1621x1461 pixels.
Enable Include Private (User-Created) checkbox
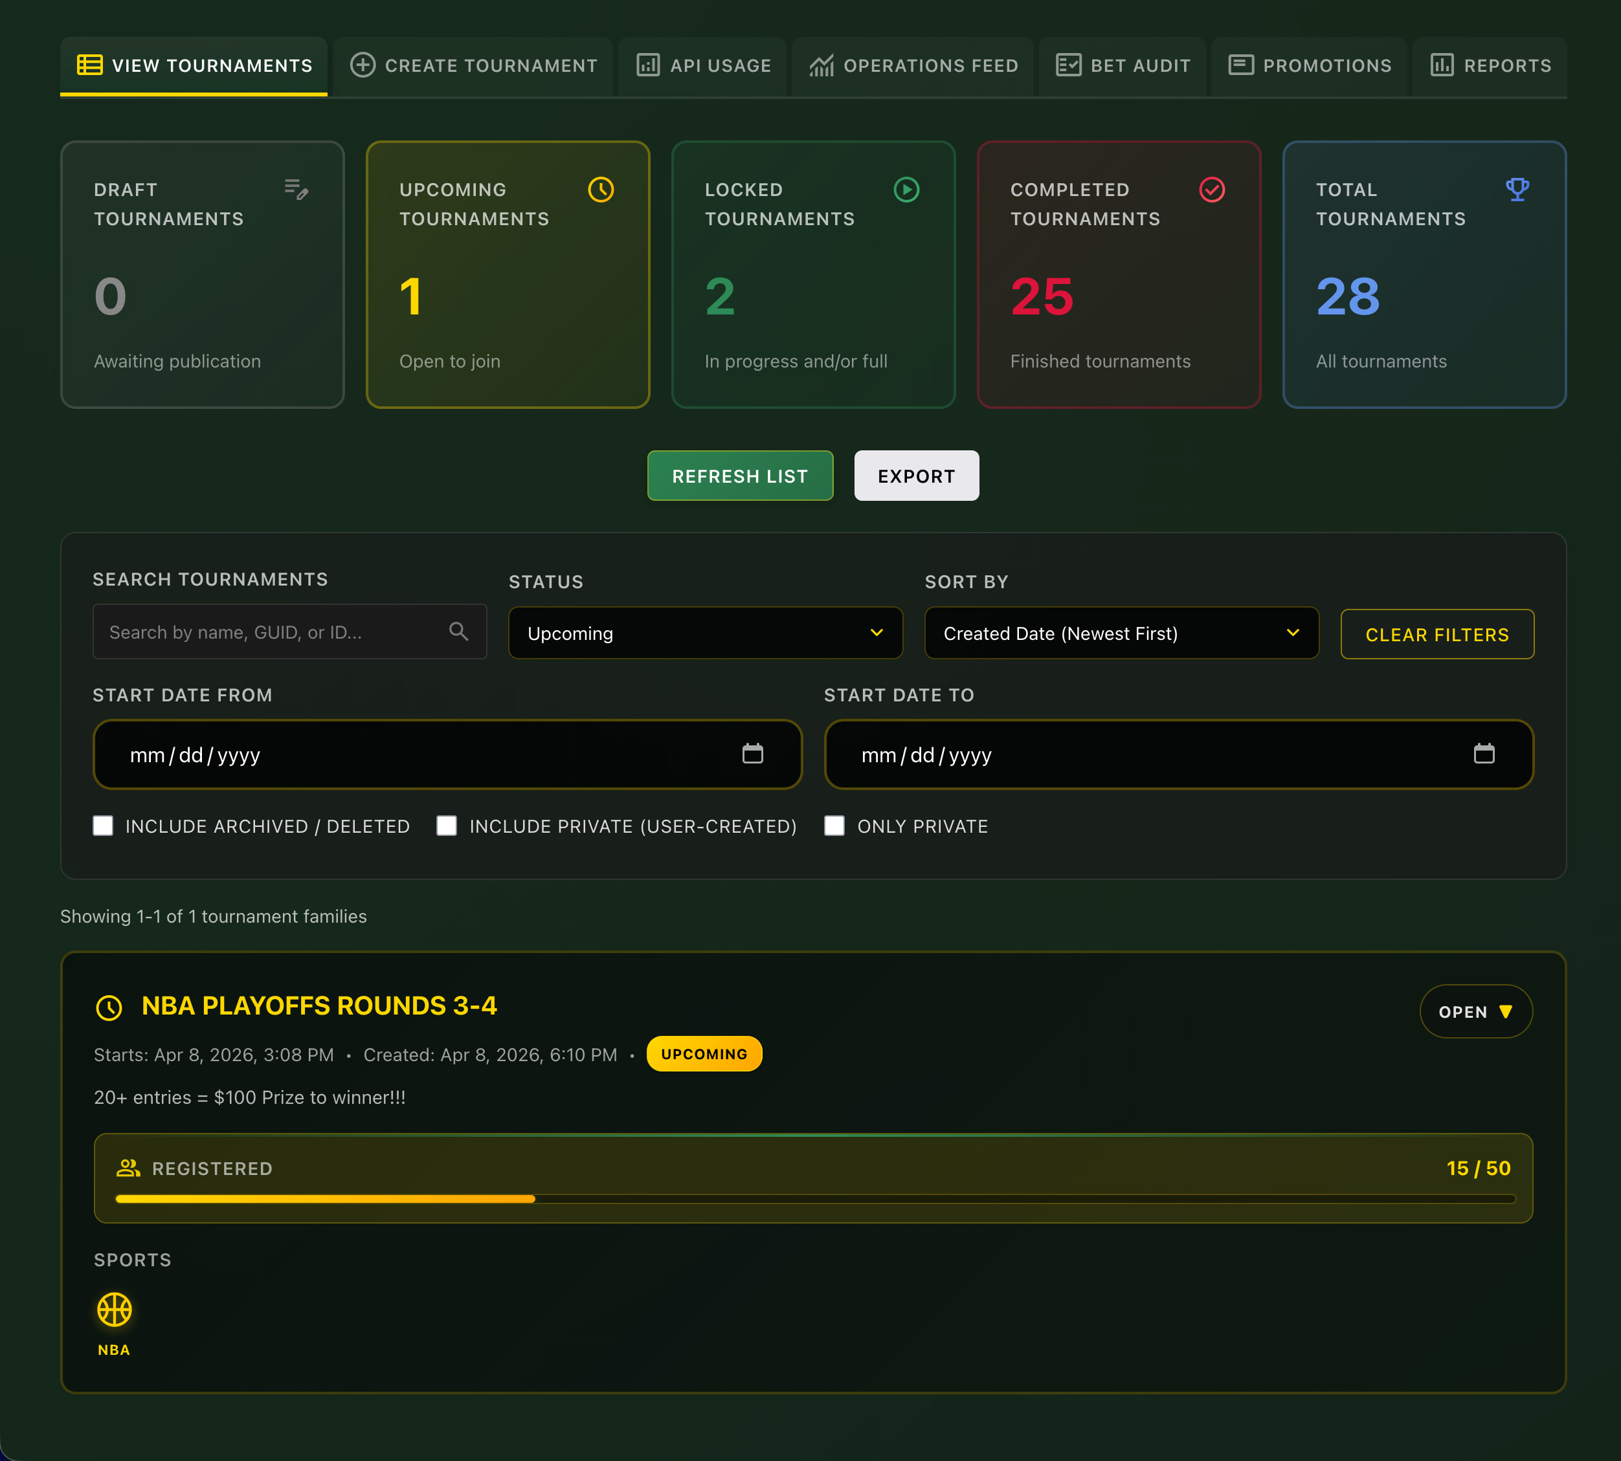click(x=447, y=826)
